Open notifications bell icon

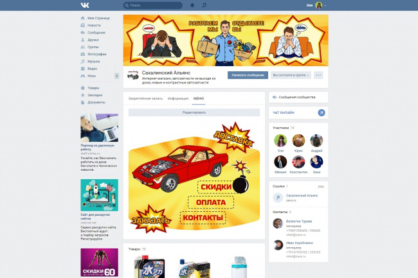(192, 5)
